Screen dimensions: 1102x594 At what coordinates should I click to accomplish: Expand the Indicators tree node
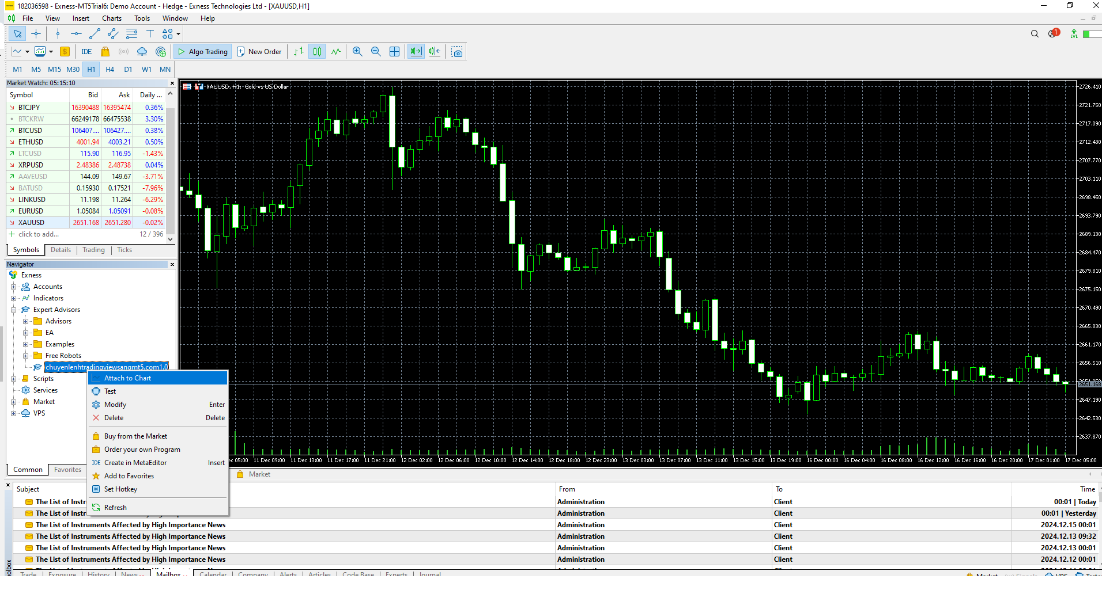click(x=14, y=298)
